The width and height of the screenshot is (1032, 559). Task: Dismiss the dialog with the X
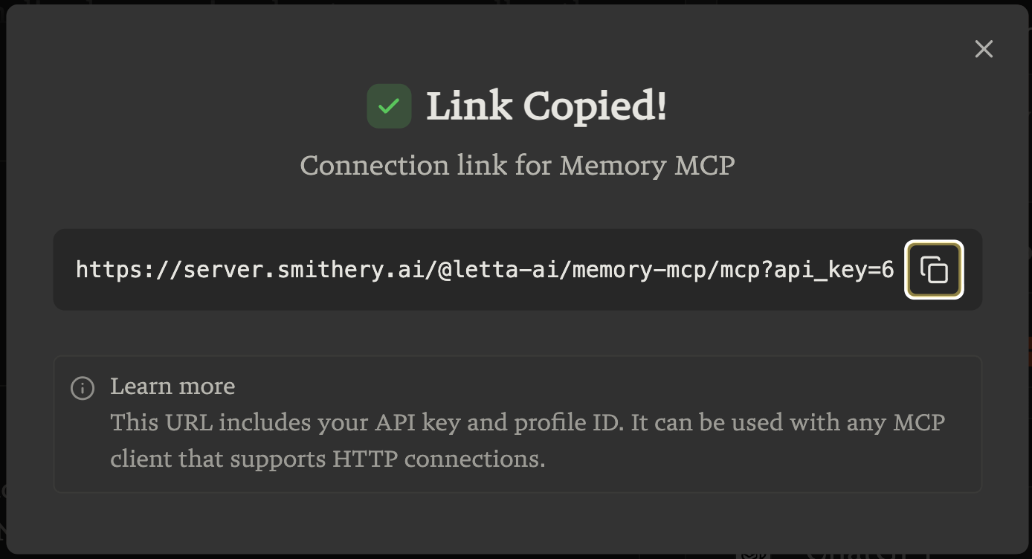984,49
